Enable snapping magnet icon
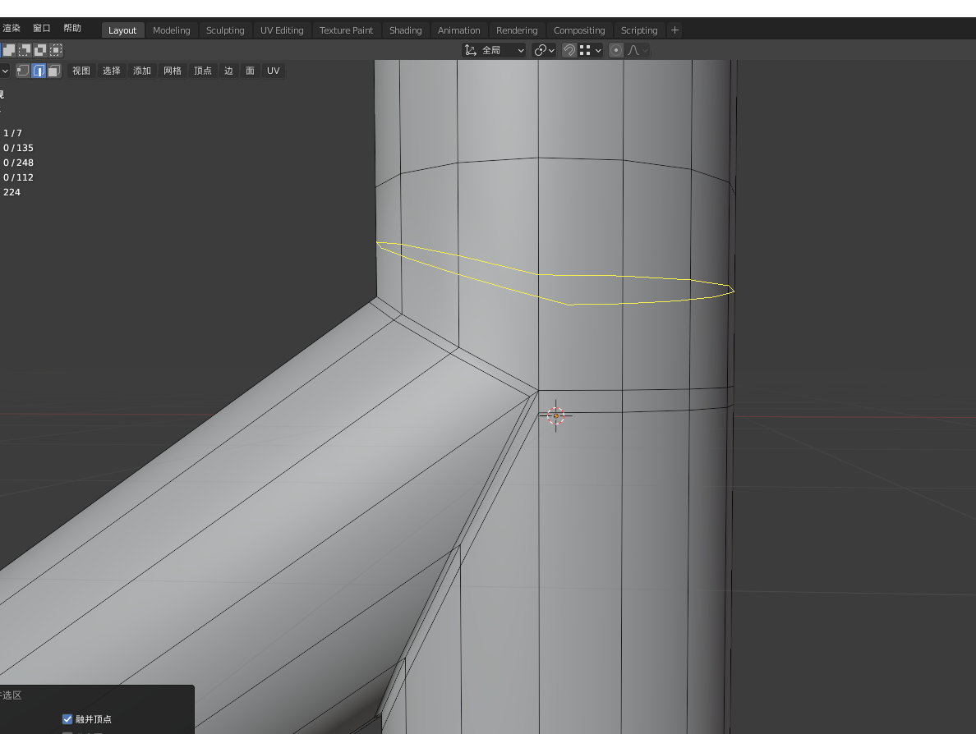This screenshot has height=734, width=976. (569, 50)
